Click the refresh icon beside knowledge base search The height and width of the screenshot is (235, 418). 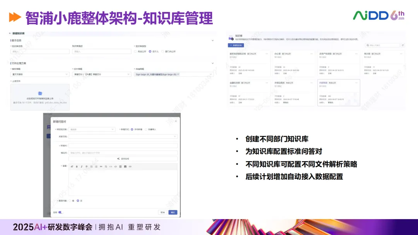pyautogui.click(x=403, y=45)
